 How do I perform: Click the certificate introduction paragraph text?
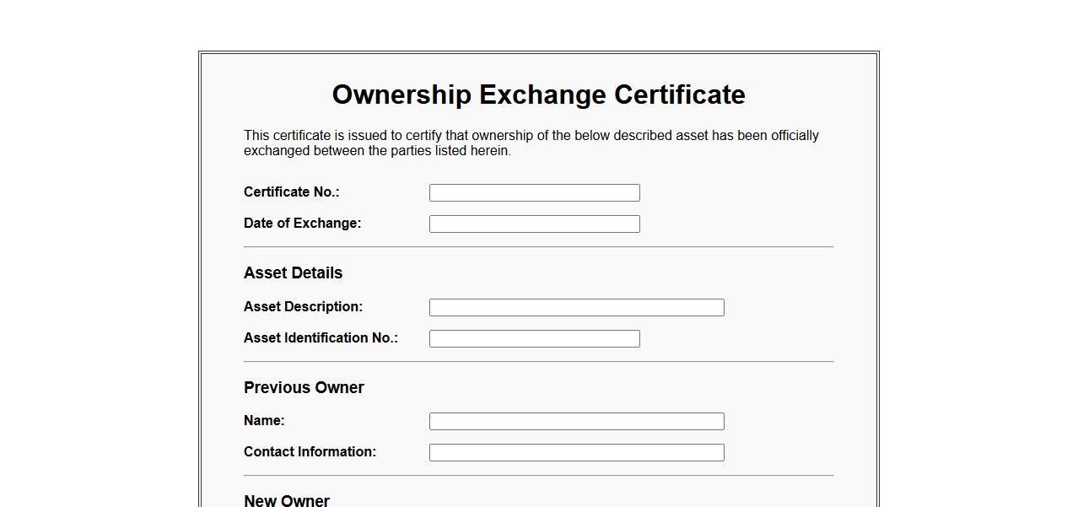pyautogui.click(x=531, y=143)
